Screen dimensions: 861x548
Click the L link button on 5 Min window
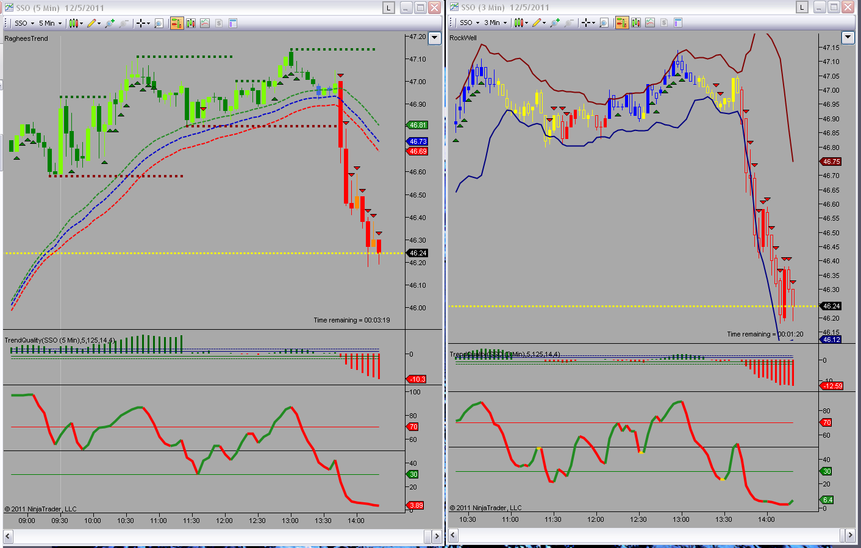tap(388, 7)
